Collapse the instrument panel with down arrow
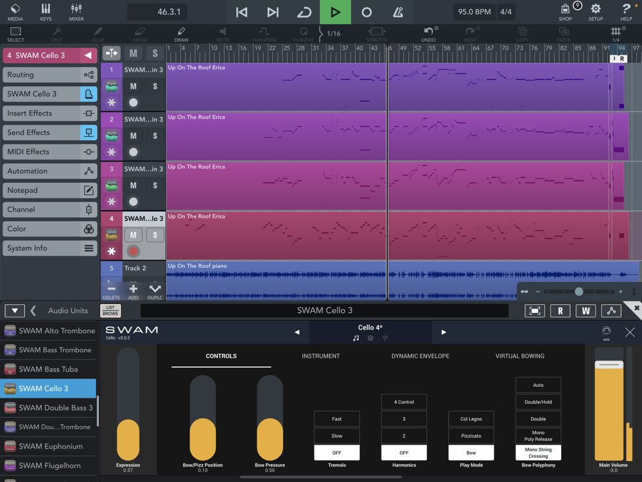Image resolution: width=642 pixels, height=482 pixels. pyautogui.click(x=14, y=311)
